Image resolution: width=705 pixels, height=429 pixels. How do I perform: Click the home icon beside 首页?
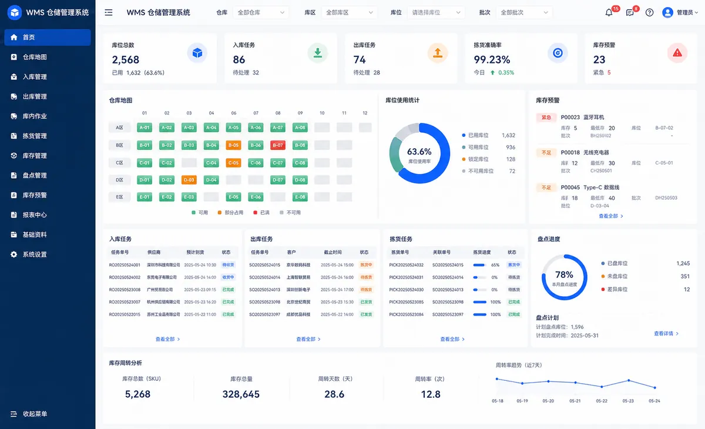(14, 37)
